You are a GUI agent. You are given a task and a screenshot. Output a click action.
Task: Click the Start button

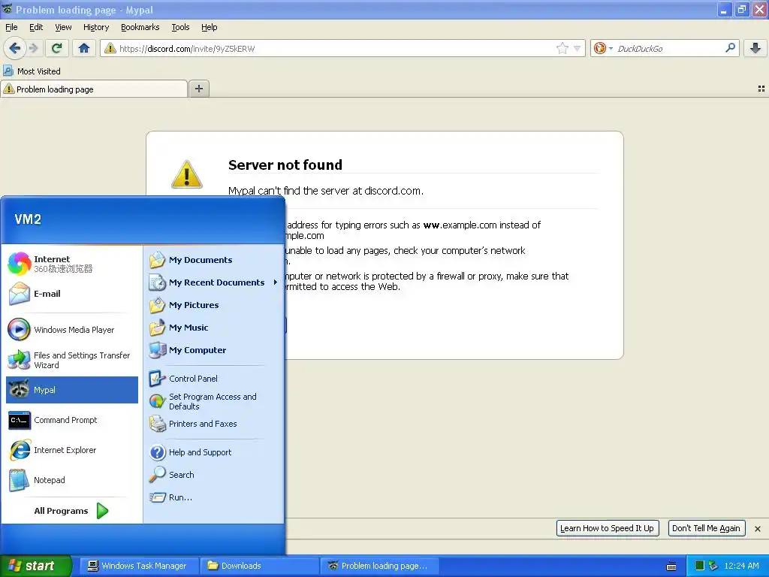35,566
